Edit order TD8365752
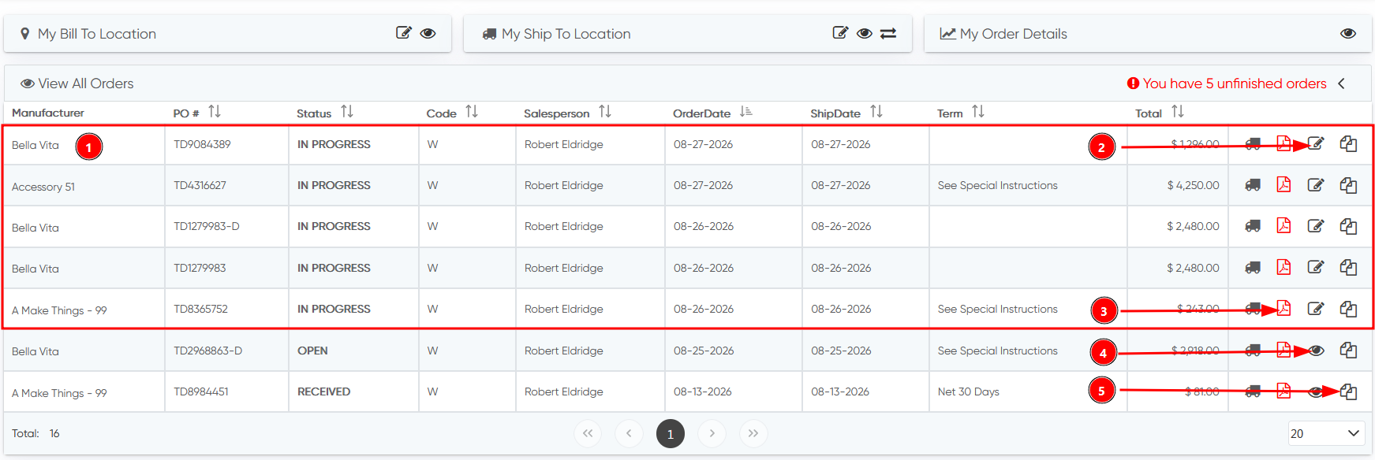 click(1316, 309)
